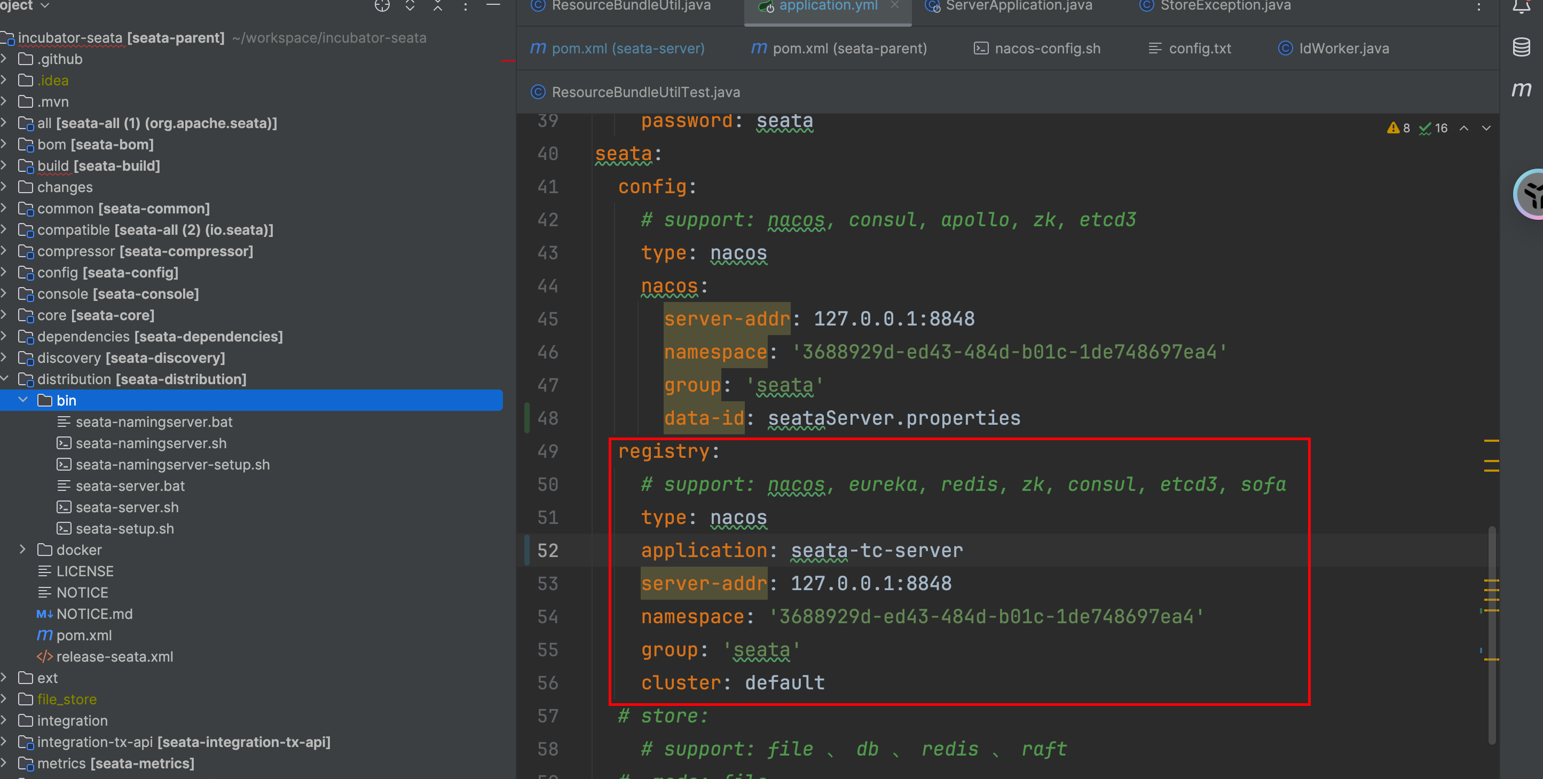The height and width of the screenshot is (779, 1543).
Task: Select seata-setup.sh file
Action: point(124,529)
